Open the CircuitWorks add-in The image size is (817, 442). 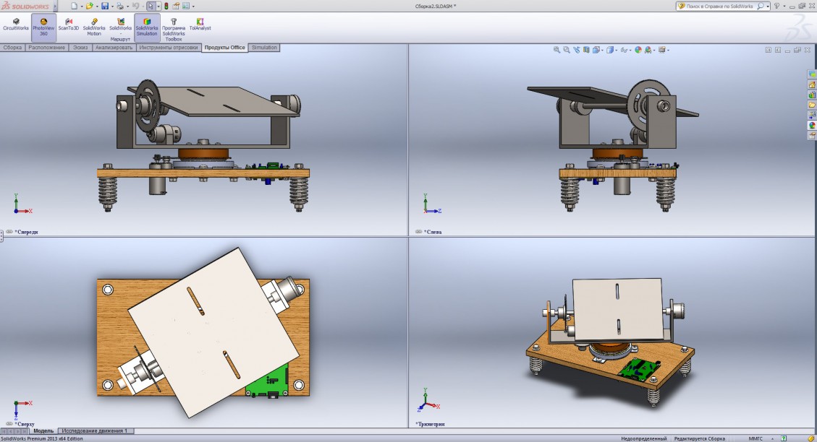click(x=16, y=27)
